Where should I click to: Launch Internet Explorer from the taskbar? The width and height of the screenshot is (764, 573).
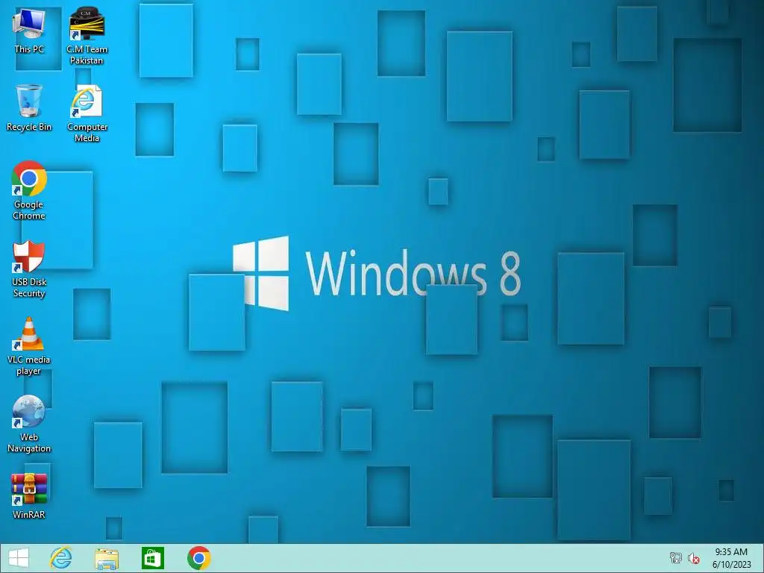pos(61,558)
